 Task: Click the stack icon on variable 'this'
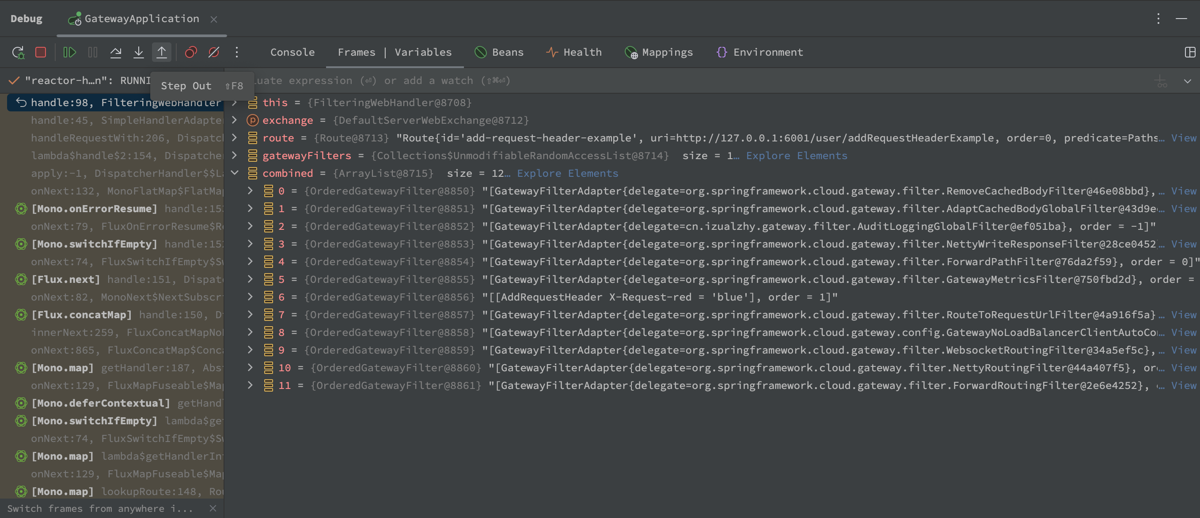[252, 103]
